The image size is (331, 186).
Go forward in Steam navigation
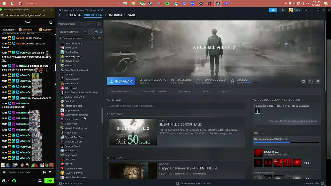pos(66,15)
